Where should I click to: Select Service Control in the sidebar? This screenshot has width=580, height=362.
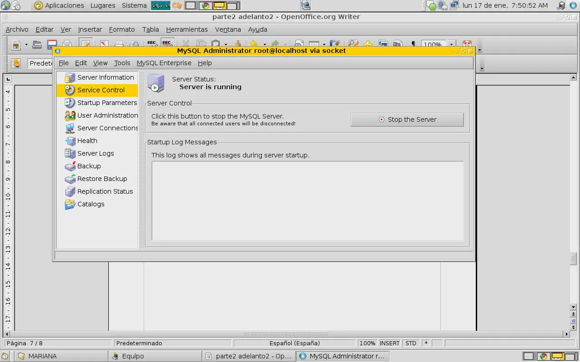pos(97,90)
